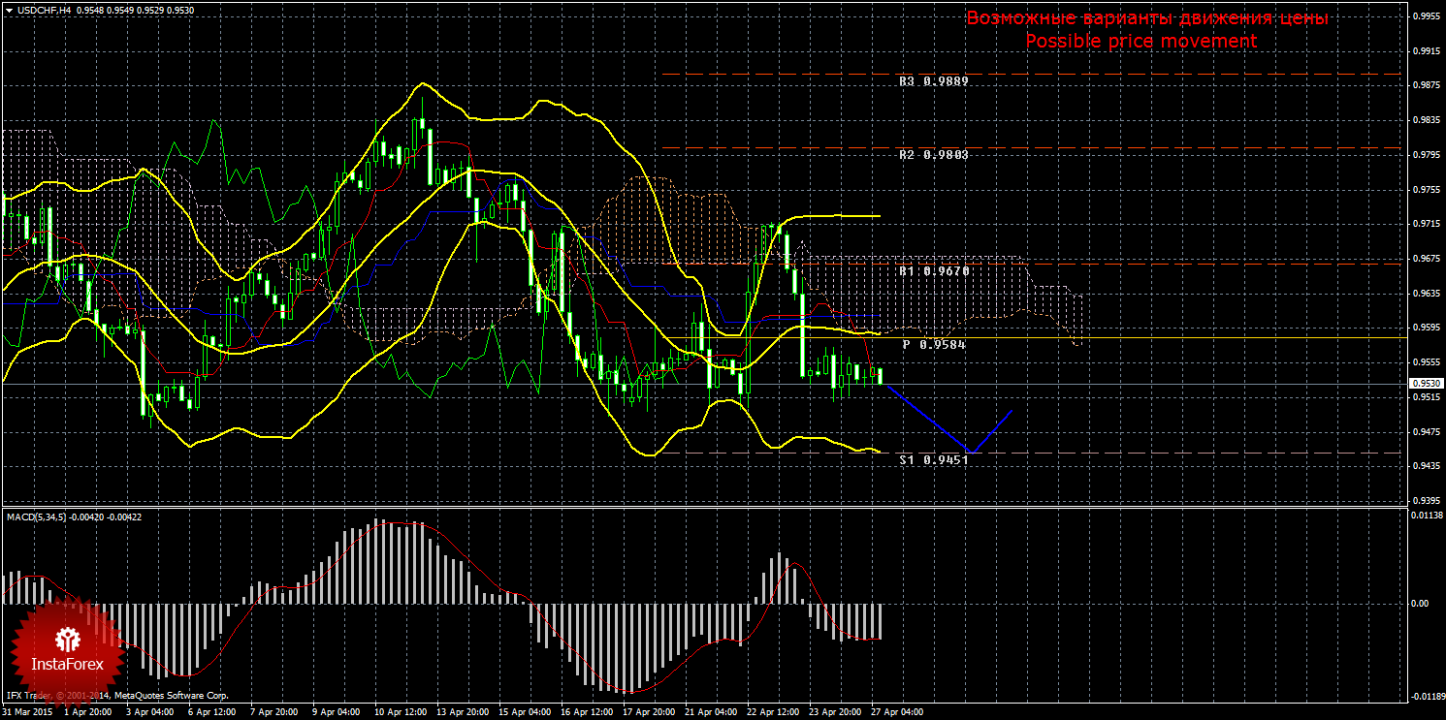Viewport: 1446px width, 720px height.
Task: Click the 10 Apr 12:00 time label
Action: (400, 712)
